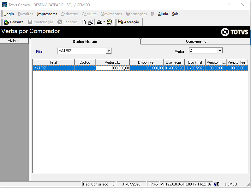Click the Filial column header

tap(53, 62)
